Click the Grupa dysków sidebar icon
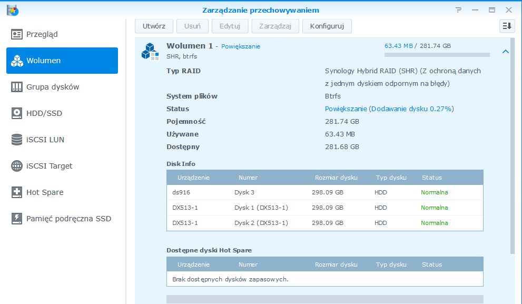Image resolution: width=522 pixels, height=304 pixels. (17, 87)
